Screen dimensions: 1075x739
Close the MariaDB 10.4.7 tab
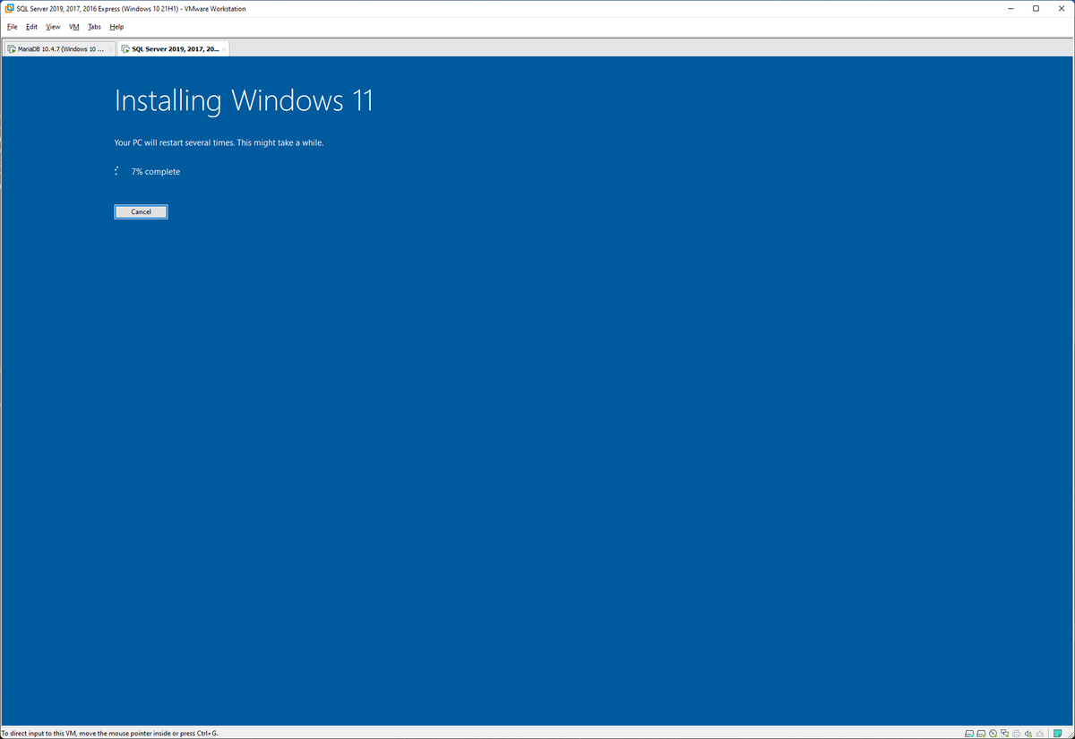(x=109, y=49)
